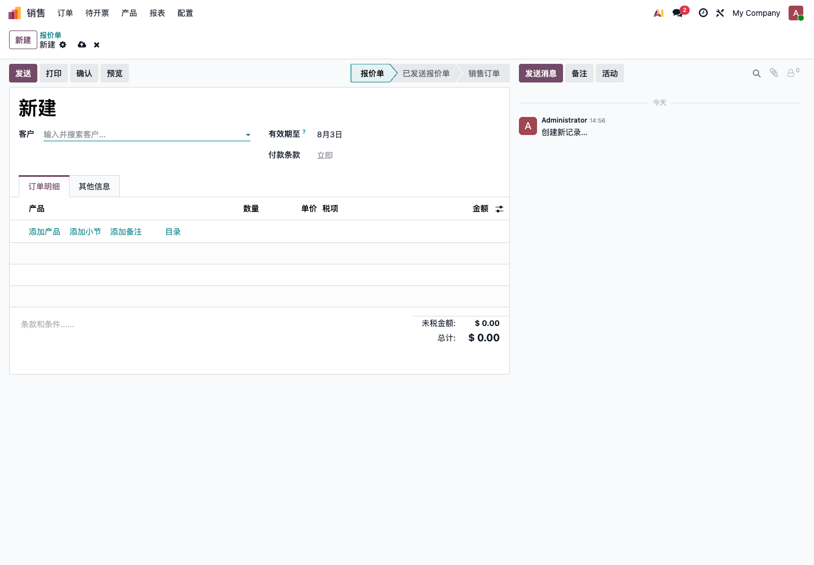Discard changes with the X icon
The image size is (814, 565).
[x=97, y=45]
